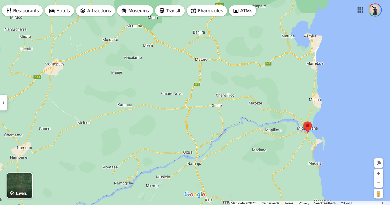Search for Hotels nearby
The width and height of the screenshot is (390, 205).
point(59,11)
